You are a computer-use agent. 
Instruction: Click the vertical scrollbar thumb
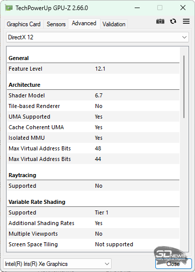(184, 87)
